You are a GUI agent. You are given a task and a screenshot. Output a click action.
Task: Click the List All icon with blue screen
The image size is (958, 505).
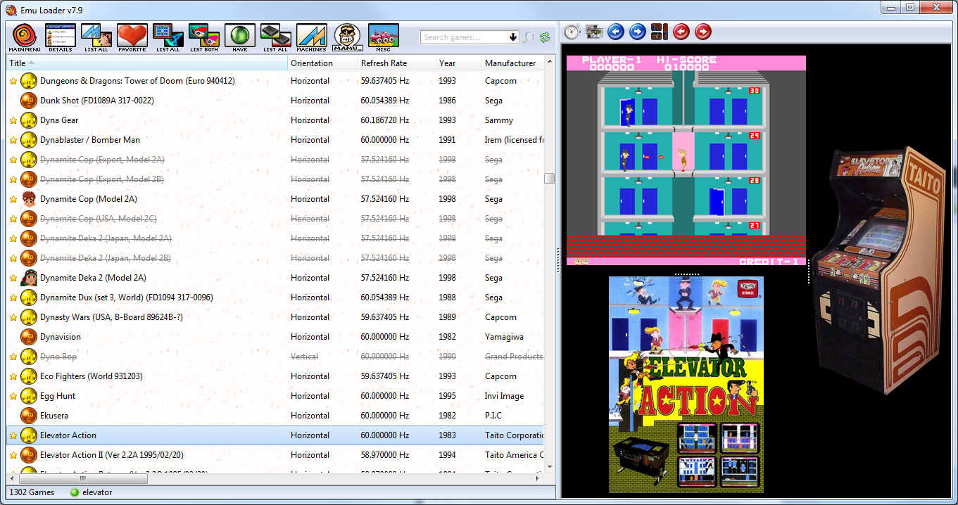168,37
